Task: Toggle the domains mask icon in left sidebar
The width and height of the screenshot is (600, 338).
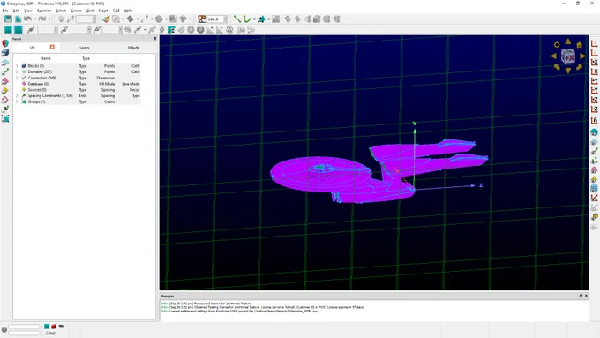Action: (5, 63)
